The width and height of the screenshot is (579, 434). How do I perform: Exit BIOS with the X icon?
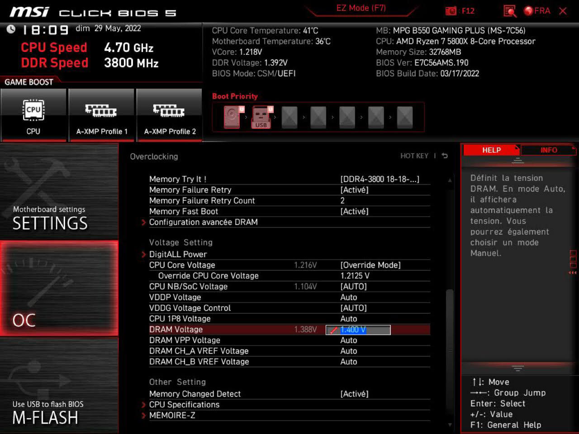pos(563,11)
